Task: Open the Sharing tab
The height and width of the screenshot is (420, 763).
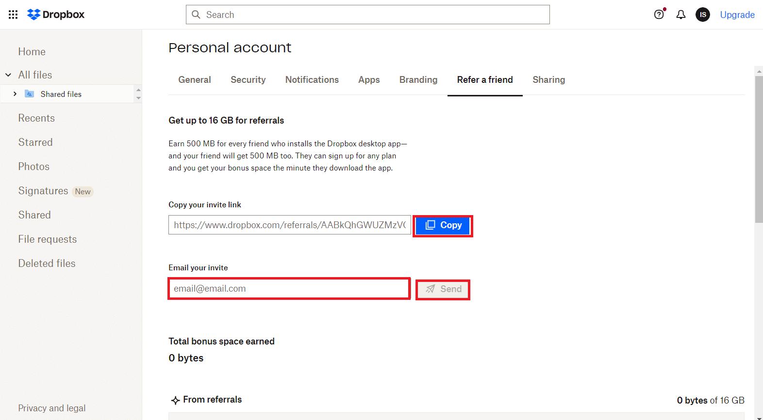Action: point(549,80)
